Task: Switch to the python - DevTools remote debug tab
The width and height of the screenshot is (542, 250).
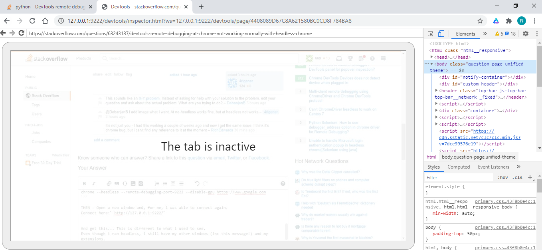Action: (x=49, y=7)
